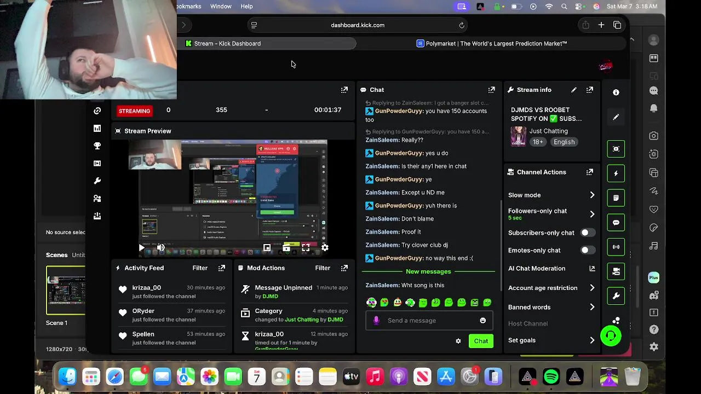Open stream preview settings gear

click(x=325, y=248)
